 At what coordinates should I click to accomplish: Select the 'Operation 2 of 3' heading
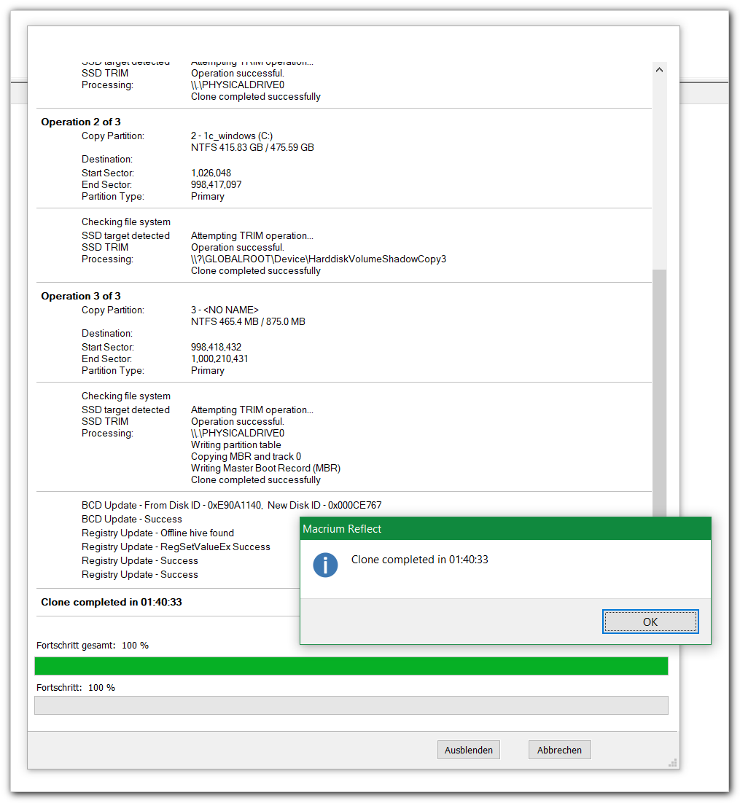[x=81, y=122]
